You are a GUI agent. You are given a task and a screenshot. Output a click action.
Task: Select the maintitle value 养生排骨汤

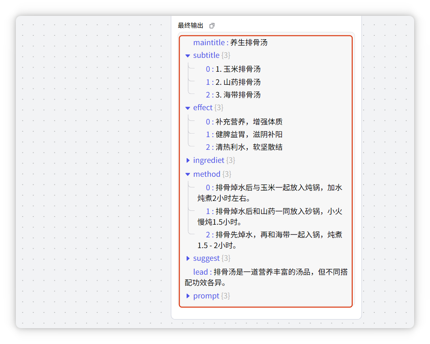tap(248, 43)
